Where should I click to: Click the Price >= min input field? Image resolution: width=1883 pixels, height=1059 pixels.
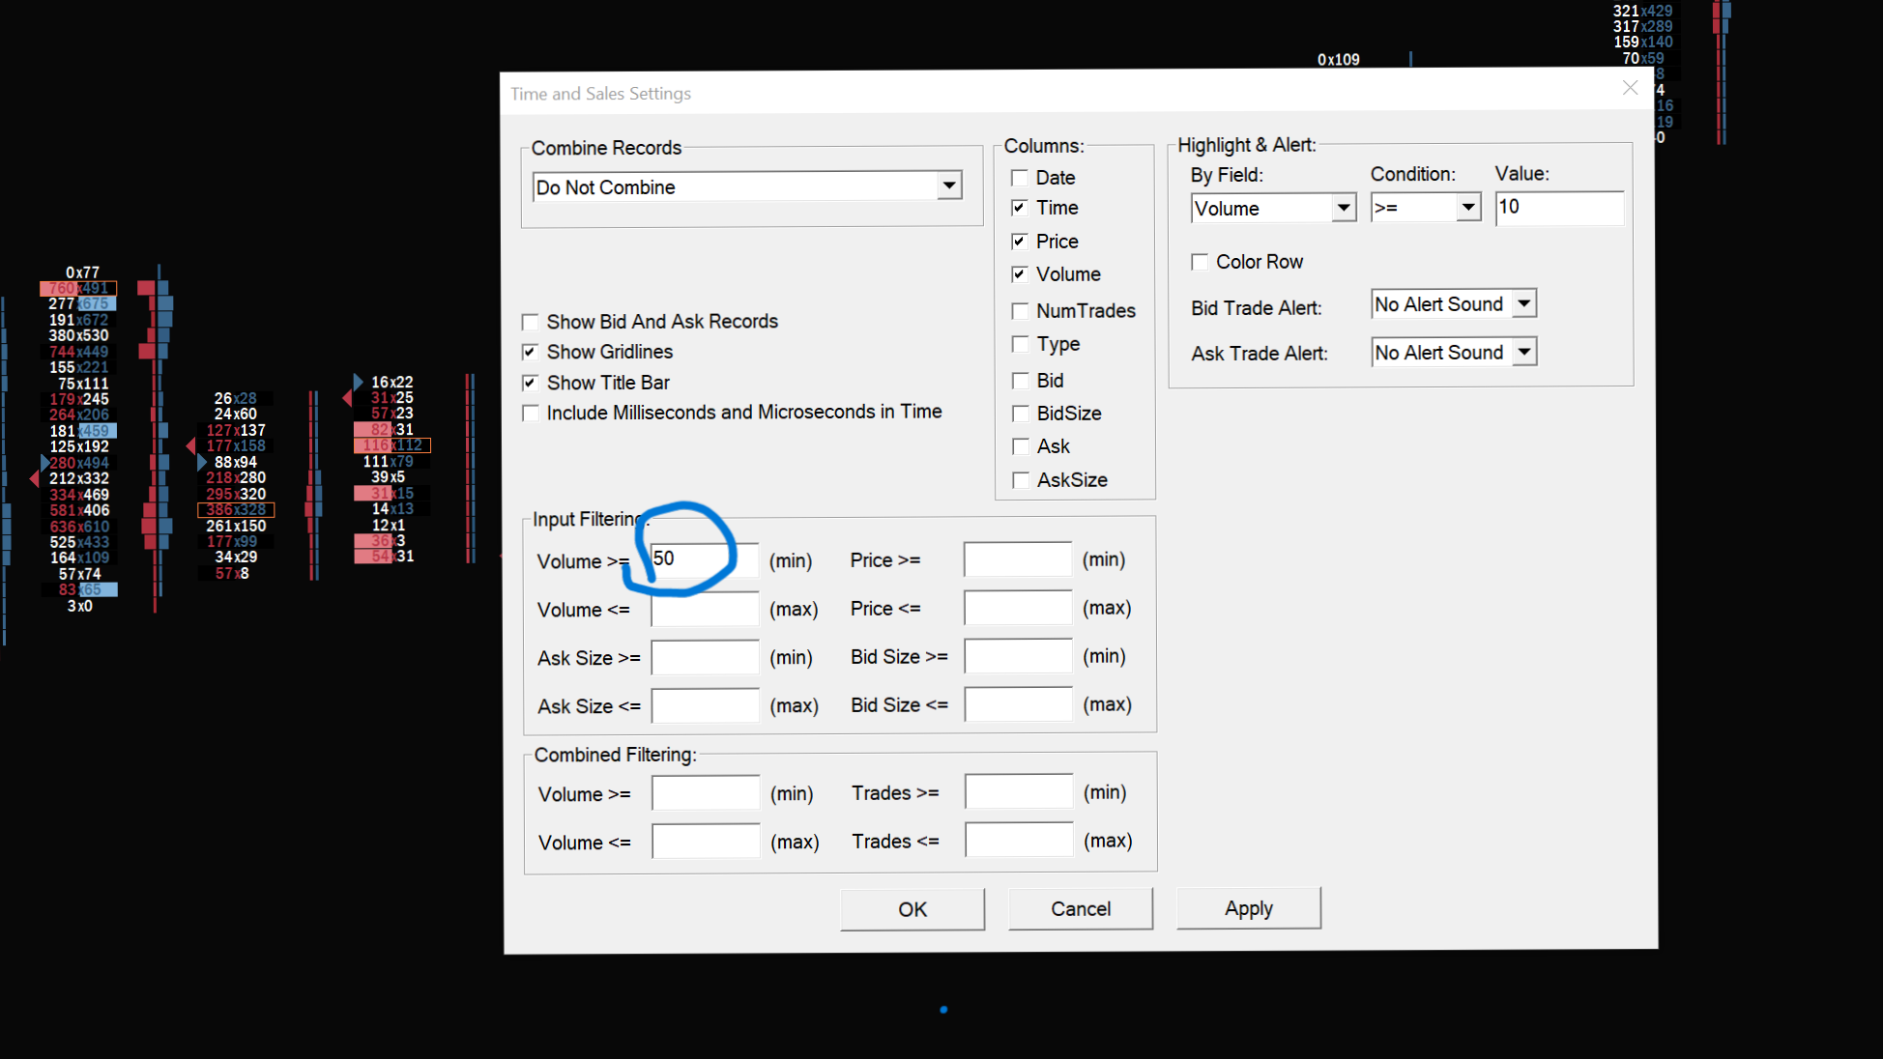pyautogui.click(x=1017, y=559)
